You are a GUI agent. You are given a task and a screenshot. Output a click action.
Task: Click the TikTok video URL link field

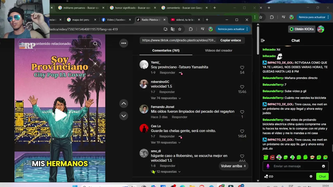(179, 40)
